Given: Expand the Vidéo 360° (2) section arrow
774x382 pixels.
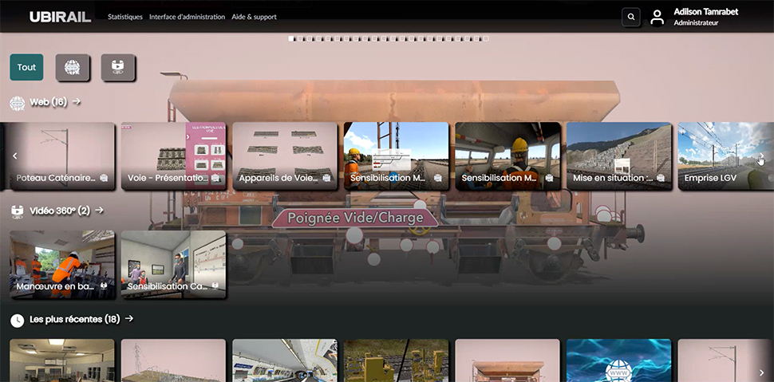Looking at the screenshot, I should click(x=100, y=211).
